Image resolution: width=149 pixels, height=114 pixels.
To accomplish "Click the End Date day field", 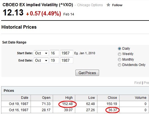I will pos(54,60).
